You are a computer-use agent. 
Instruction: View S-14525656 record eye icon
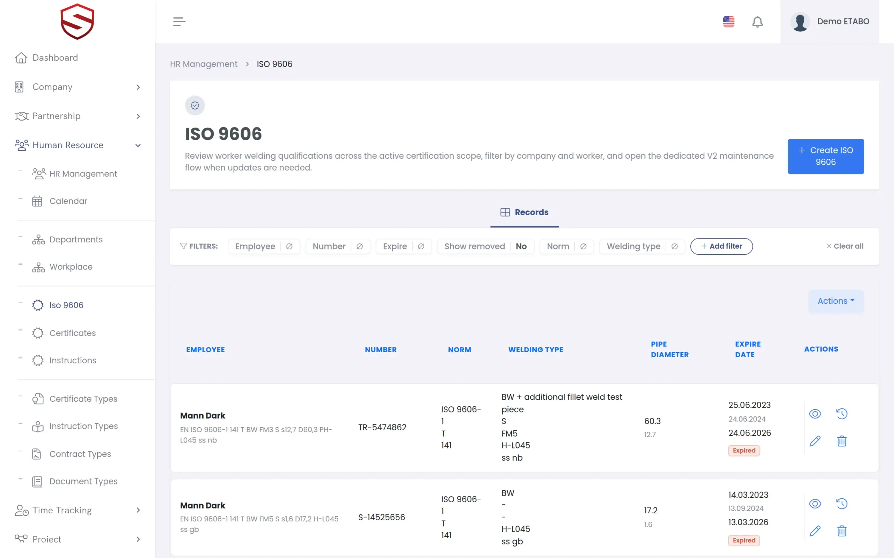(x=815, y=504)
